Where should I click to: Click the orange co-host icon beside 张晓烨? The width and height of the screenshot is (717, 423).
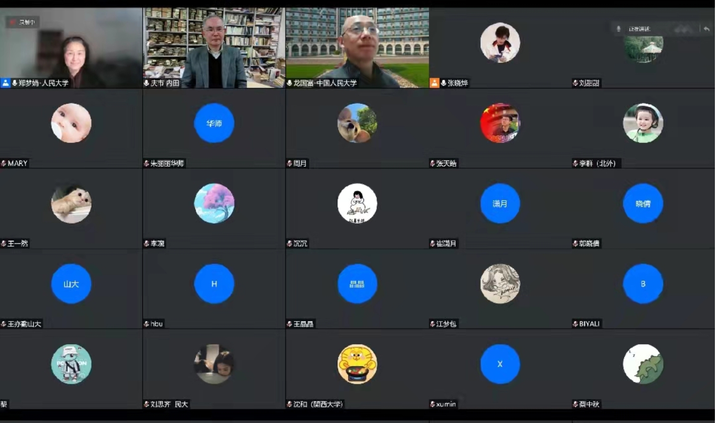pos(434,83)
